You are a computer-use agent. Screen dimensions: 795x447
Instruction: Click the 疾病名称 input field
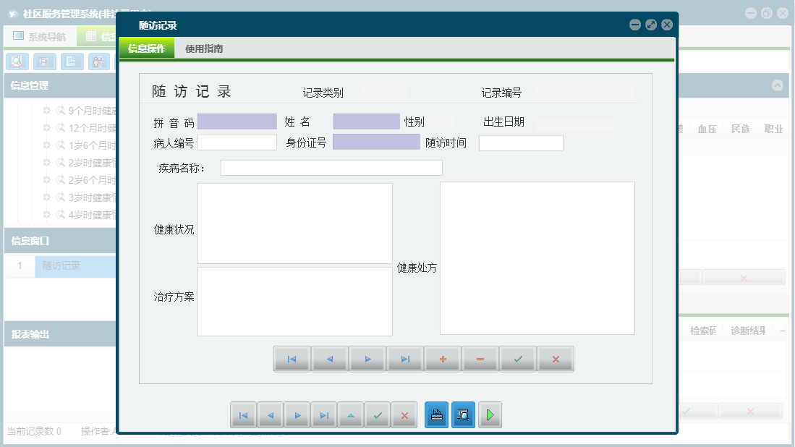(331, 168)
